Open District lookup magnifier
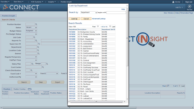This screenshot has height=109, width=194. (x=38, y=54)
